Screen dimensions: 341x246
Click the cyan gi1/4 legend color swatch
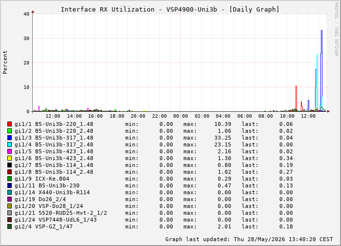9,144
